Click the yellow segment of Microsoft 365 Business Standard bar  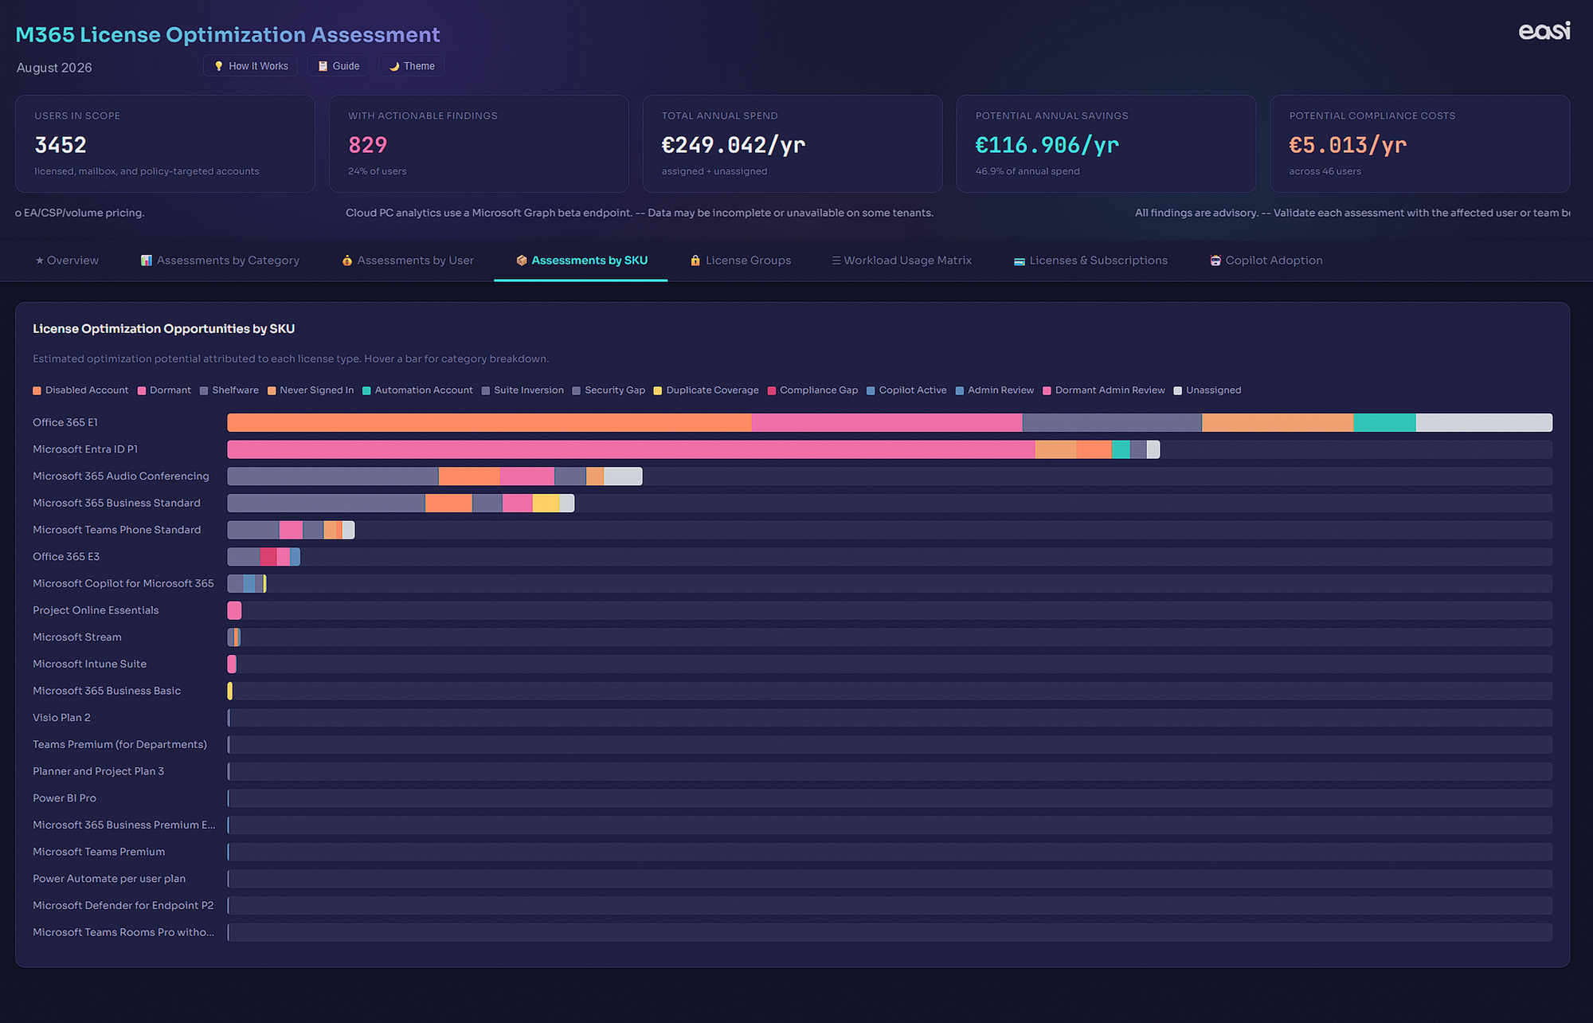click(546, 504)
